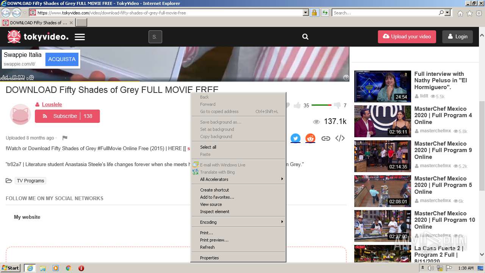485x273 pixels.
Task: Click the page scrollbar down arrow
Action: tap(482, 255)
